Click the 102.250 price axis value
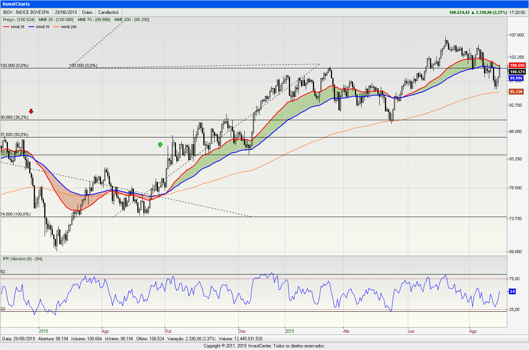The width and height of the screenshot is (529, 350). [516, 57]
